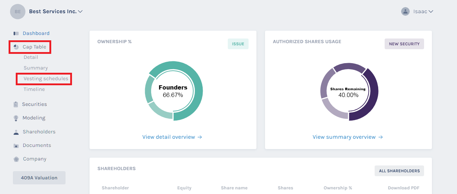Click the Shareholders person icon
The height and width of the screenshot is (194, 457).
click(16, 132)
